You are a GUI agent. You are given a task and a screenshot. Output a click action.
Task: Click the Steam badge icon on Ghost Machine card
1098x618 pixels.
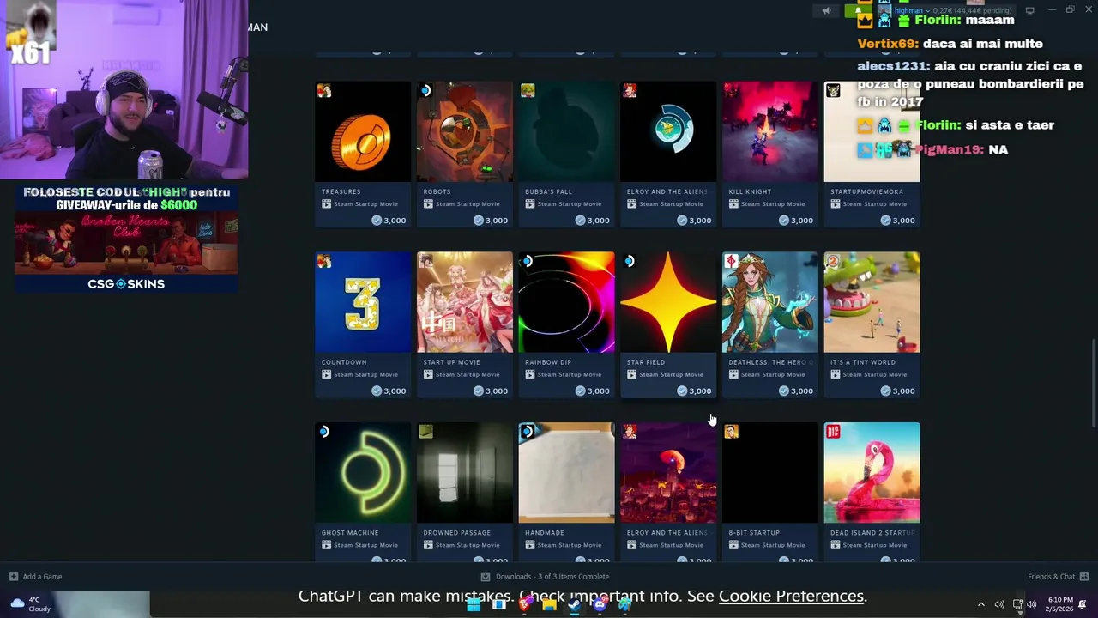click(x=324, y=432)
